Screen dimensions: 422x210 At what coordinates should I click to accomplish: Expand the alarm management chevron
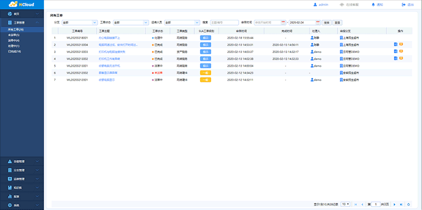point(37,161)
